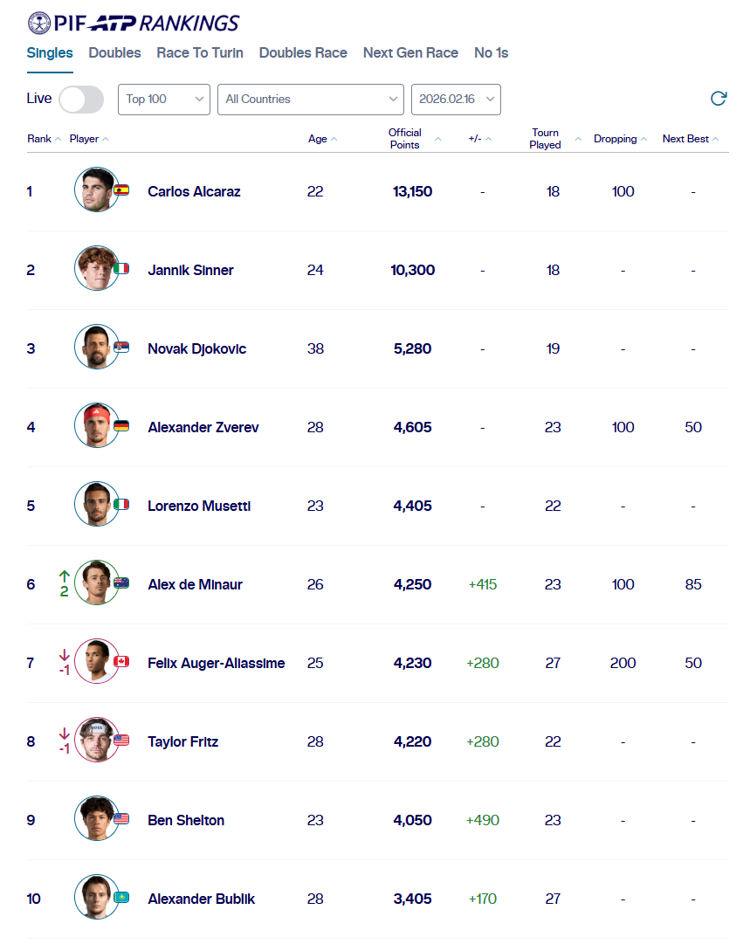Open Carlos Alcaraz player profile link
750x951 pixels.
pyautogui.click(x=194, y=191)
